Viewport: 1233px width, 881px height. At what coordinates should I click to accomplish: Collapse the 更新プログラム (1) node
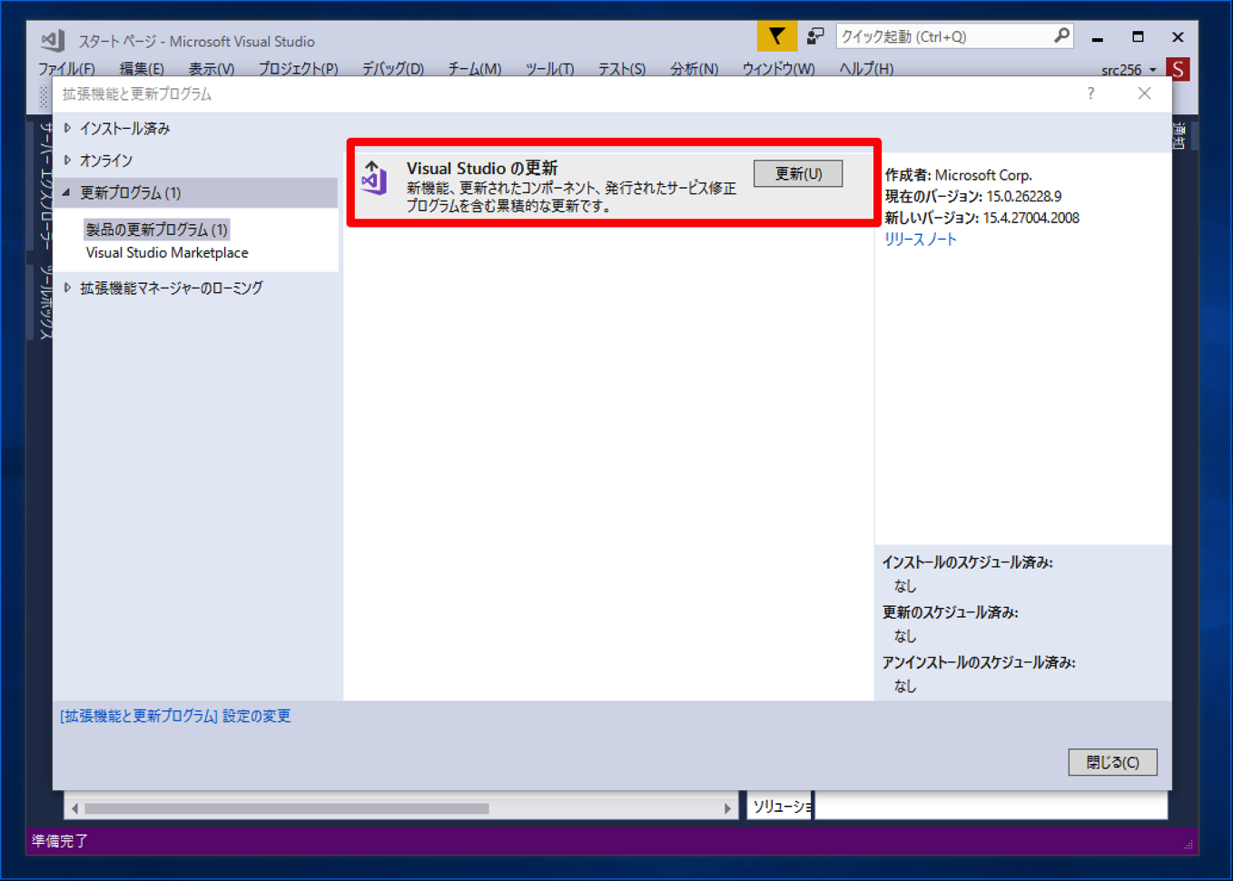pyautogui.click(x=67, y=192)
